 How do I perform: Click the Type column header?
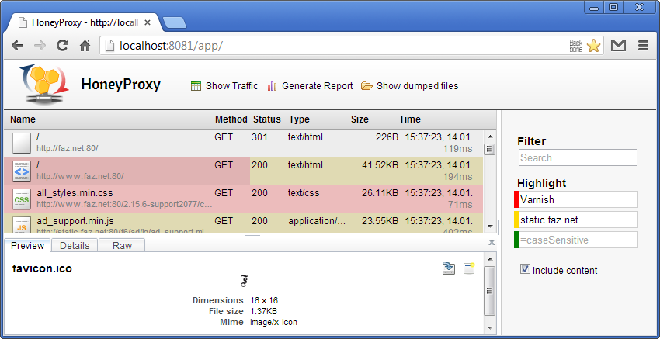tap(299, 119)
